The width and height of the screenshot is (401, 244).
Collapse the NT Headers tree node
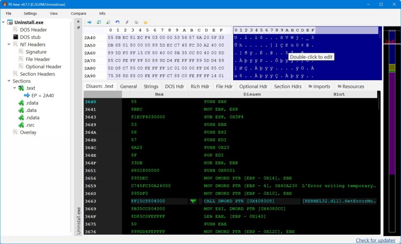click(9, 45)
